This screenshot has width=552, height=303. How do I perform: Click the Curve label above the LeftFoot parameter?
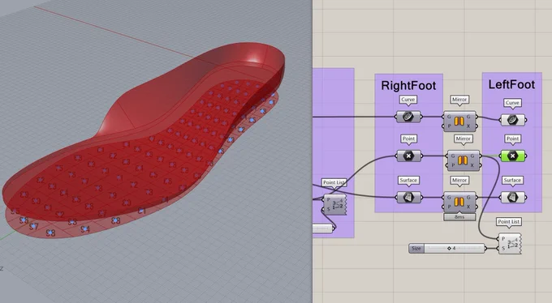point(512,103)
